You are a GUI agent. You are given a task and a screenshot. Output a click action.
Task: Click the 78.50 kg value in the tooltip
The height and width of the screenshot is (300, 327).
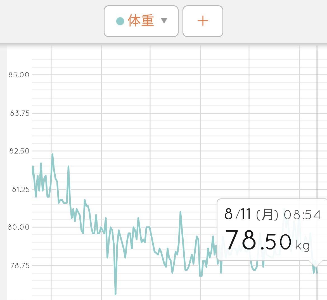coord(267,241)
